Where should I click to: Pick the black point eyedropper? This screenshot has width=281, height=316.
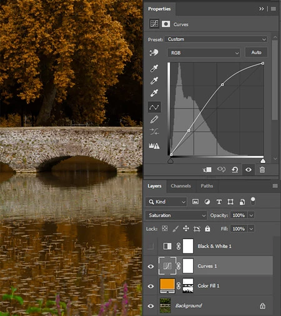click(x=154, y=68)
